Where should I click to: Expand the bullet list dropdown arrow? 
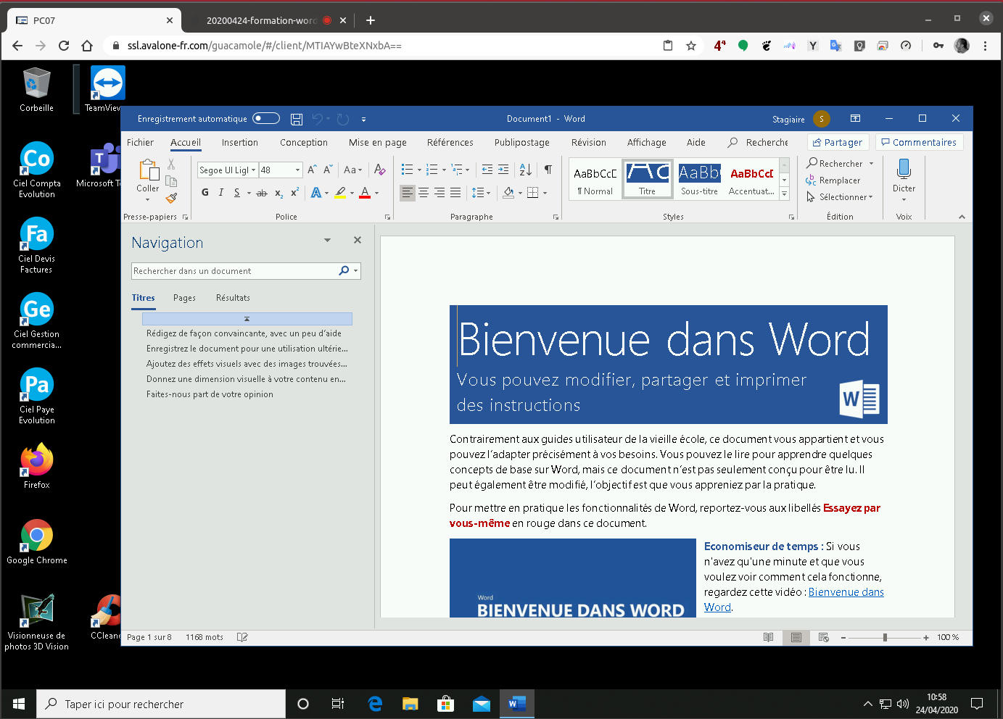point(419,170)
